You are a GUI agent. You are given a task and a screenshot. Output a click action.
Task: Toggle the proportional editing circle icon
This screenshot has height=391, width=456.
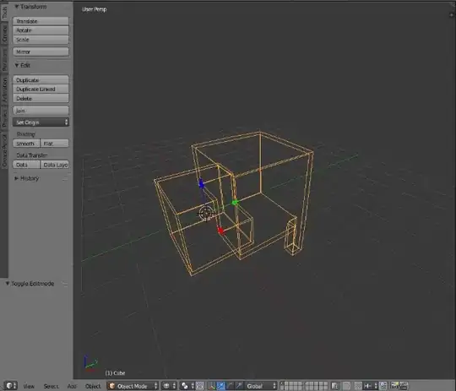coord(347,386)
